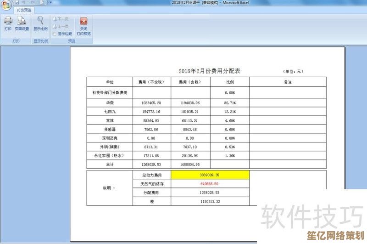Click the value 8843.48
The image size is (367, 244).
pyautogui.click(x=190, y=130)
